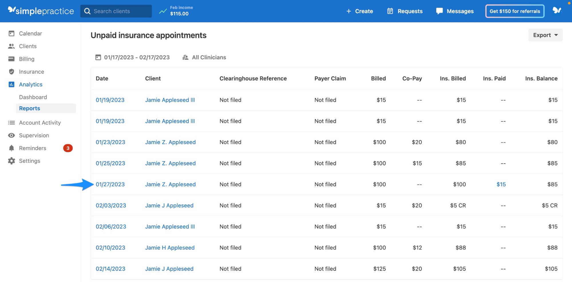Click the Supervision eye icon
The width and height of the screenshot is (572, 282).
11,135
